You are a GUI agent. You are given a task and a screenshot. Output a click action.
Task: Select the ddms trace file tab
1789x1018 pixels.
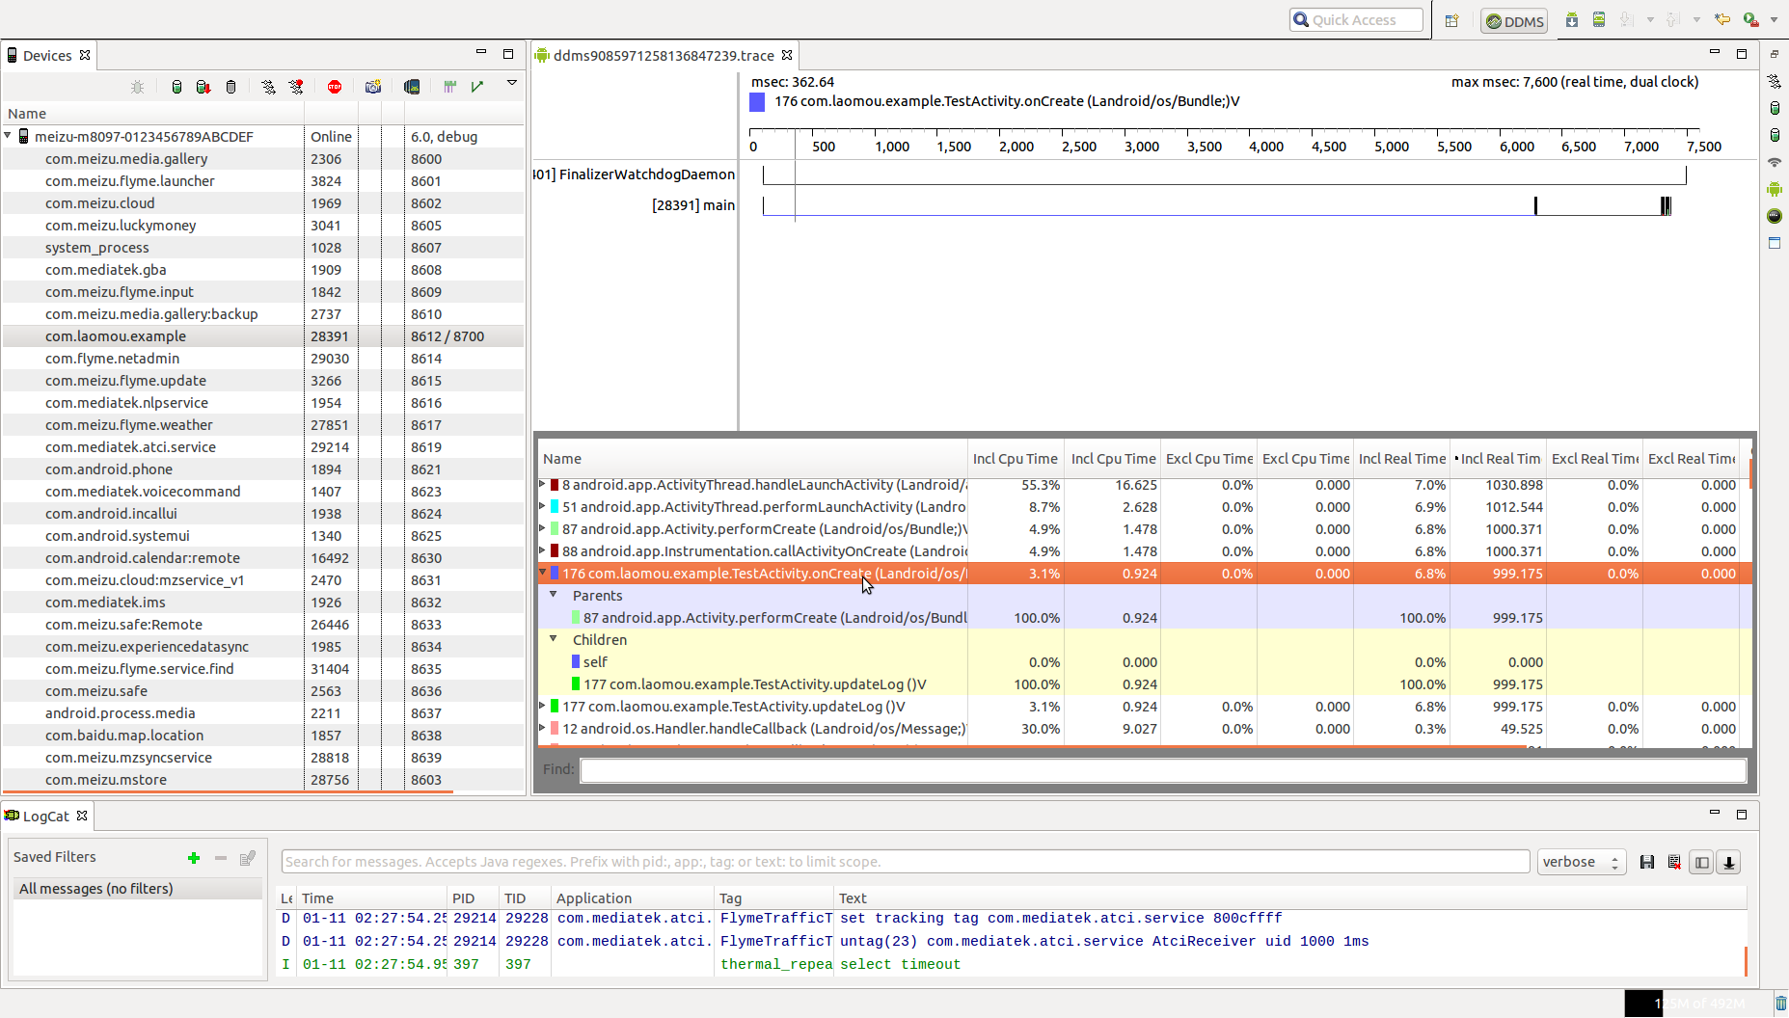click(x=664, y=55)
